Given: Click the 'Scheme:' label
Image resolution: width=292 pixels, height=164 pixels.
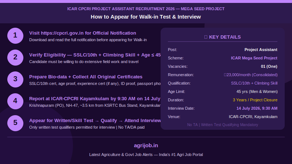Looking at the screenshot, I should click(176, 58).
